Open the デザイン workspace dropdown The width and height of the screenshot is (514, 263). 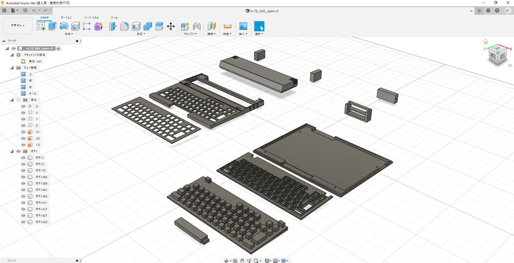coord(18,25)
